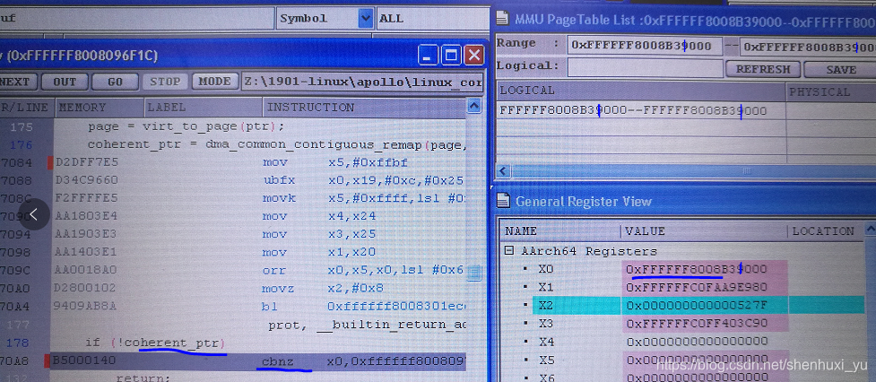Click the General Register View window icon
This screenshot has height=382, width=876.
pos(503,201)
